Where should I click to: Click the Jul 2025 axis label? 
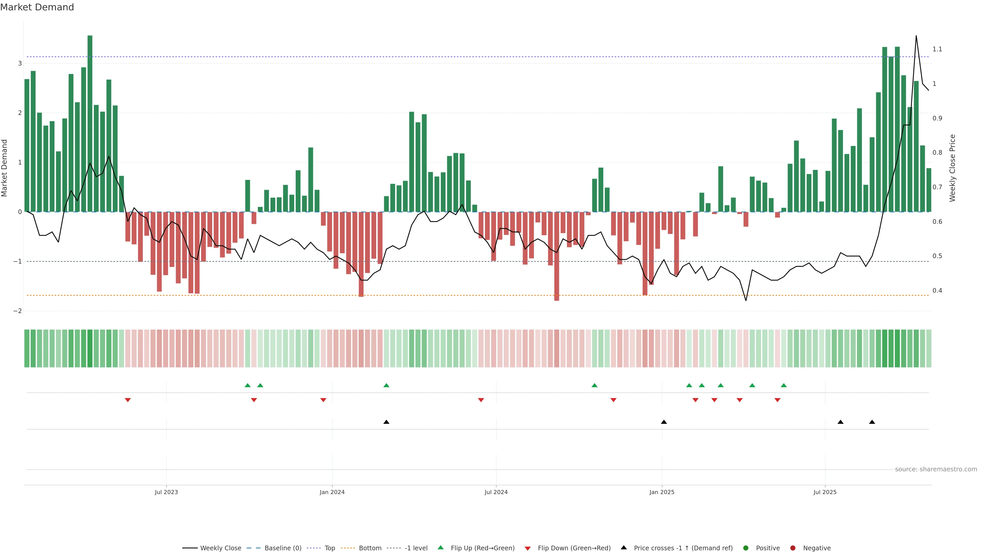[x=825, y=492]
